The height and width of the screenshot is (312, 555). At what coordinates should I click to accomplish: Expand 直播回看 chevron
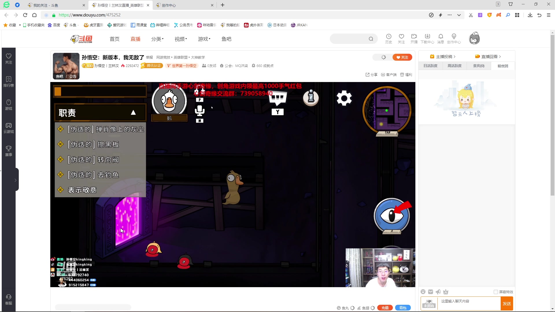(x=500, y=57)
